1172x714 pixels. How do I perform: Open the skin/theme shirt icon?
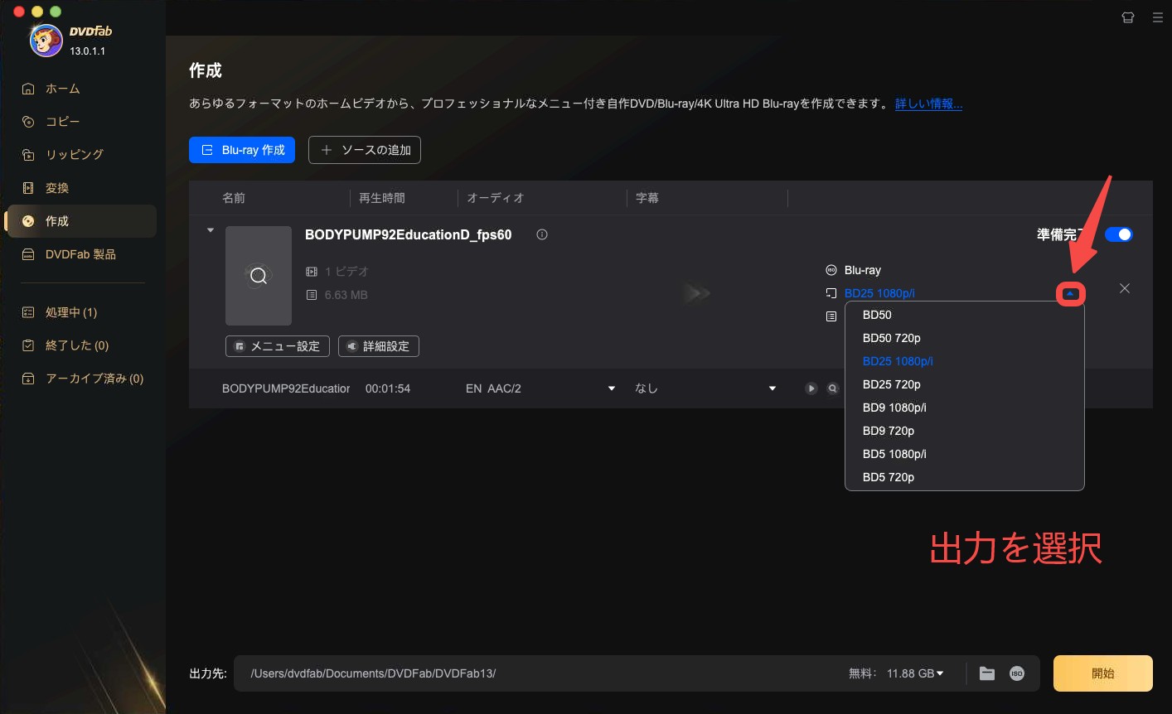(1128, 17)
